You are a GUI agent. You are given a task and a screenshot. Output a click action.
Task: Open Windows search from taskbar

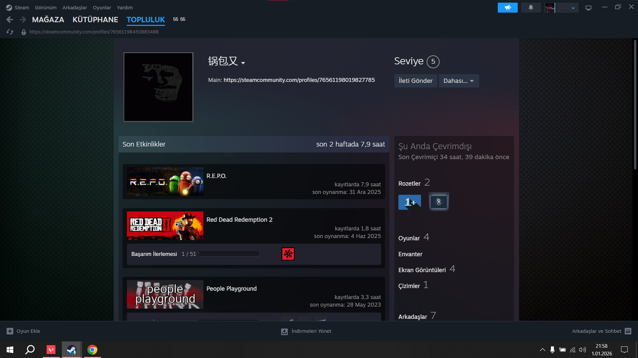tap(30, 350)
